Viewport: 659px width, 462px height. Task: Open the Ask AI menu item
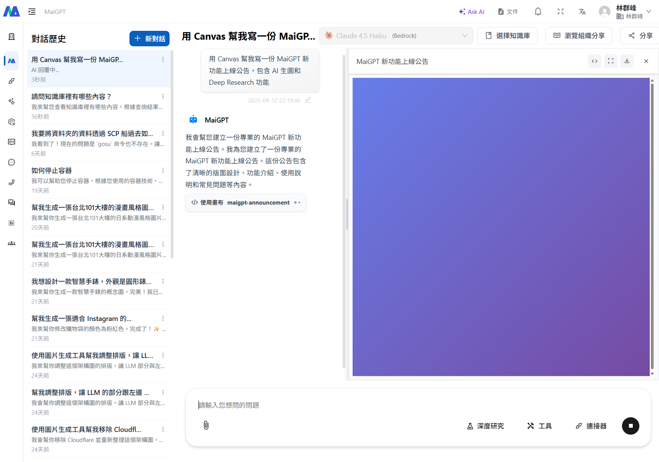point(471,12)
